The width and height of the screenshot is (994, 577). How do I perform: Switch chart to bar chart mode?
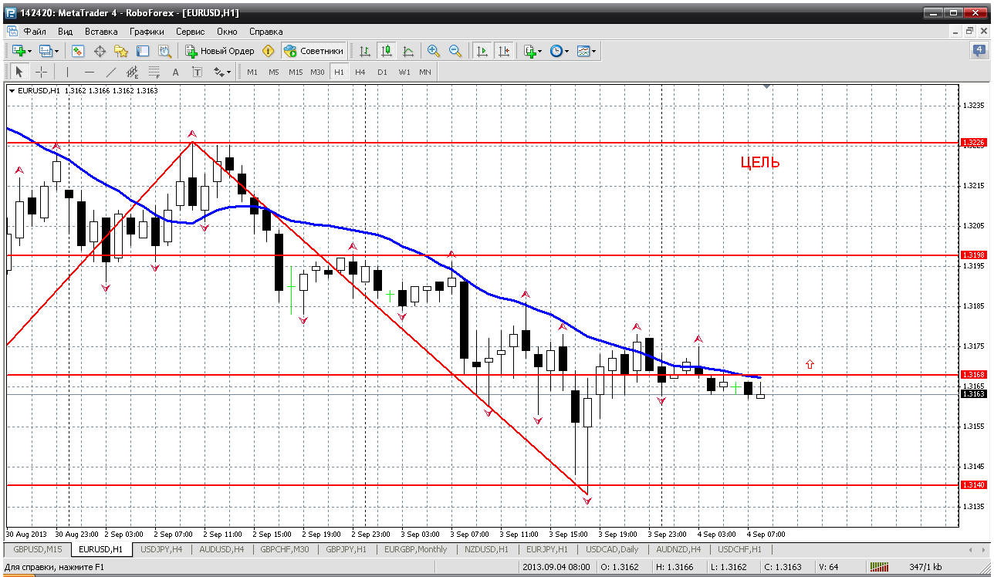pos(365,51)
